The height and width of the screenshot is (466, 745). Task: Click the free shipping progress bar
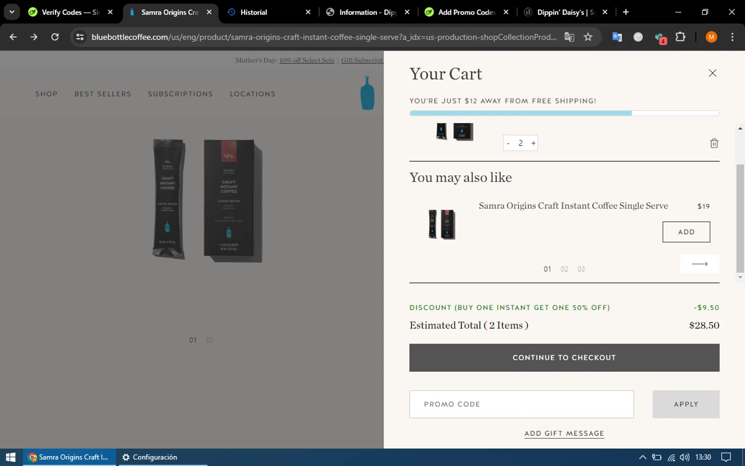(564, 113)
